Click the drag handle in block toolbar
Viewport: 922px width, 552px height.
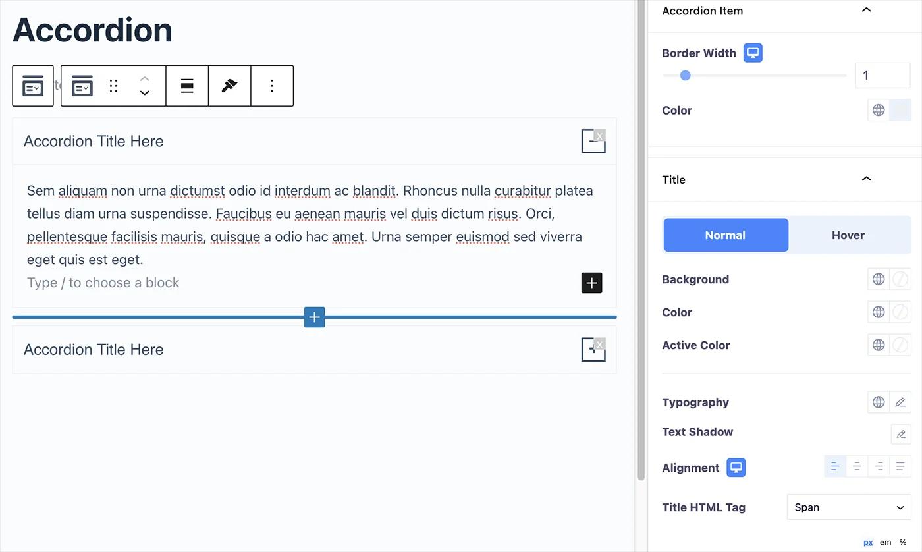113,86
